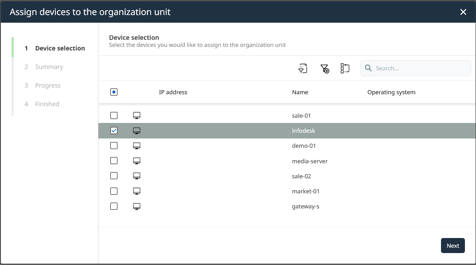Uncheck the infodesk device checkbox
The image size is (476, 265).
[114, 130]
